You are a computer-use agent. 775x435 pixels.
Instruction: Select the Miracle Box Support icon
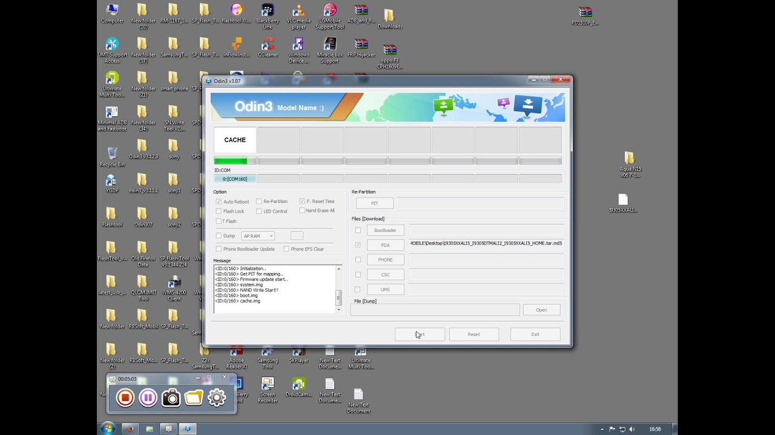[330, 51]
